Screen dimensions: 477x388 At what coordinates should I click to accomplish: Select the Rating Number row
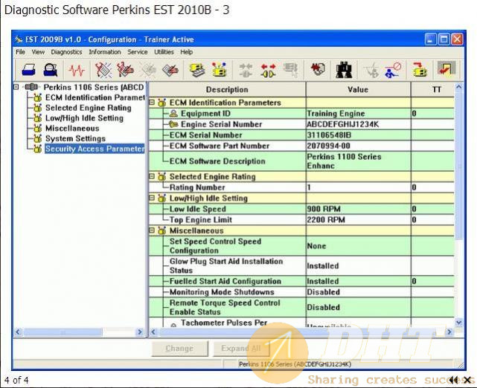pos(301,187)
